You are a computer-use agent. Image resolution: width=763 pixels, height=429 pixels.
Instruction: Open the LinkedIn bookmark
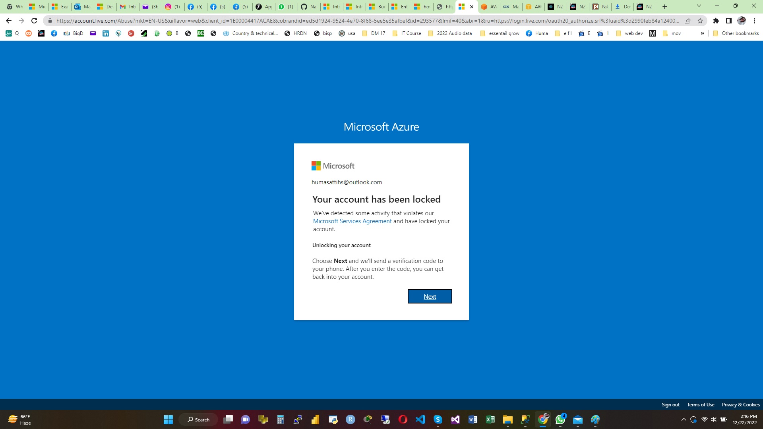tap(105, 33)
